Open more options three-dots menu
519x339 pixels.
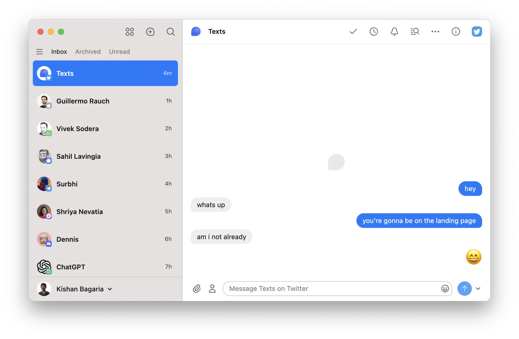(436, 32)
